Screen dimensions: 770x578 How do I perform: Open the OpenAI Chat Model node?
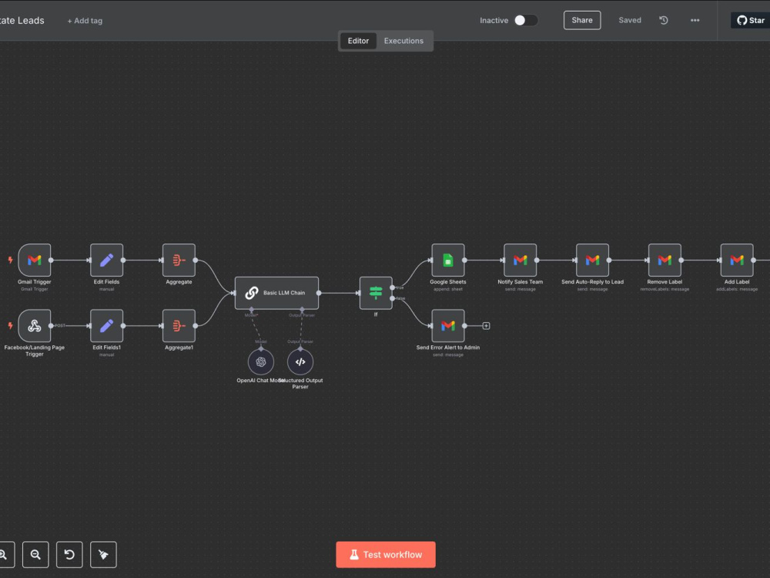(x=261, y=362)
